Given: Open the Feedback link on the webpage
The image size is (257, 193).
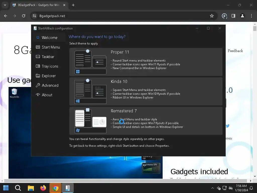Looking at the screenshot, I should 235,51.
